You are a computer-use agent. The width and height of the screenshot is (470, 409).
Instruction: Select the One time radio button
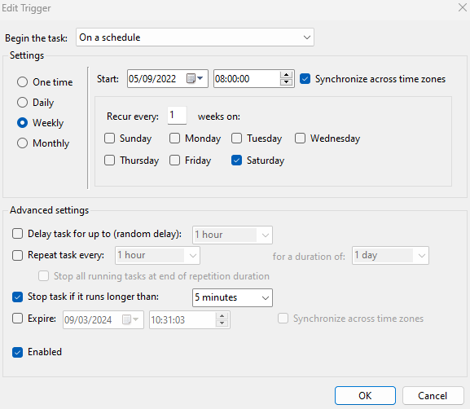pyautogui.click(x=22, y=81)
